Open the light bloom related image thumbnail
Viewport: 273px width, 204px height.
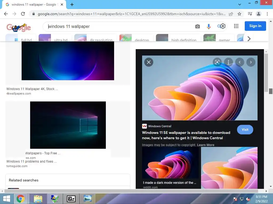point(229,168)
